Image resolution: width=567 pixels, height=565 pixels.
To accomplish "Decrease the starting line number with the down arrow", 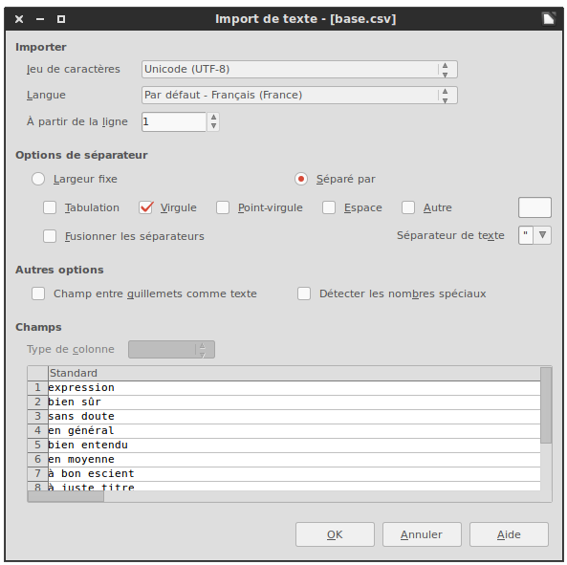I will tap(214, 126).
